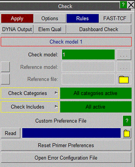Click Open Error Configuration File
This screenshot has width=135, height=167.
[66, 158]
